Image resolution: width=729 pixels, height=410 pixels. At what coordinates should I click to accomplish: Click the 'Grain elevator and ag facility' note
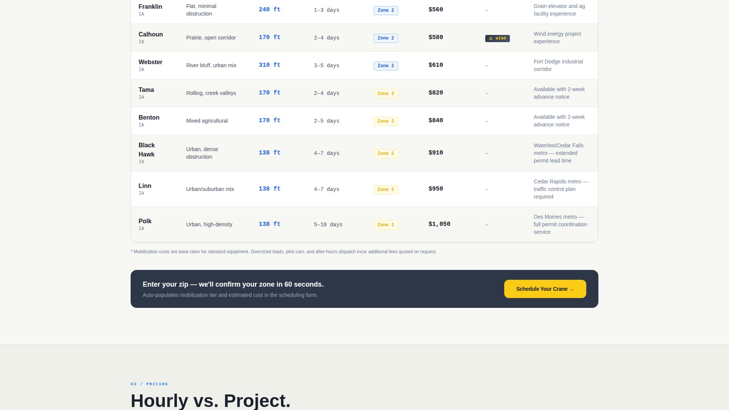click(559, 10)
